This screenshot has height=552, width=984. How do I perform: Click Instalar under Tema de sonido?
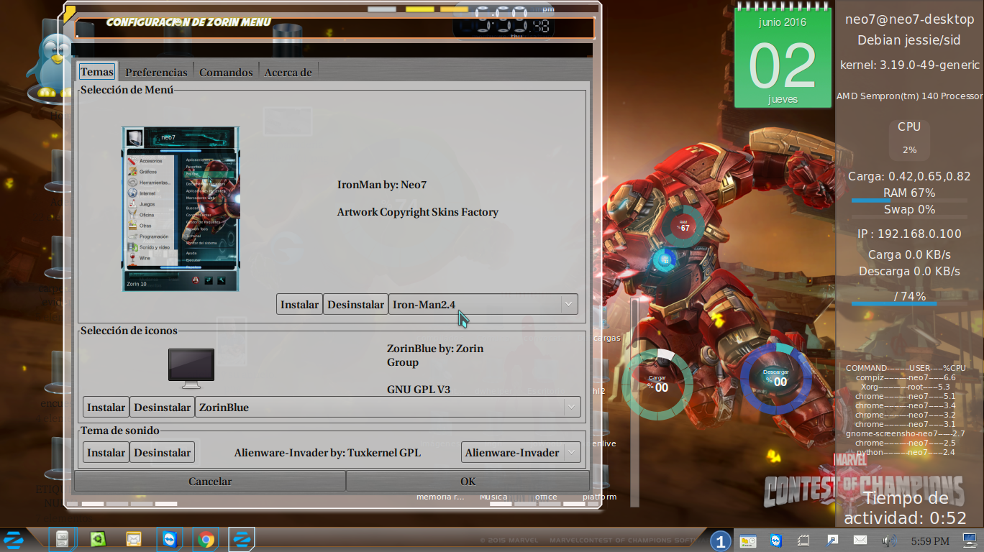point(106,453)
